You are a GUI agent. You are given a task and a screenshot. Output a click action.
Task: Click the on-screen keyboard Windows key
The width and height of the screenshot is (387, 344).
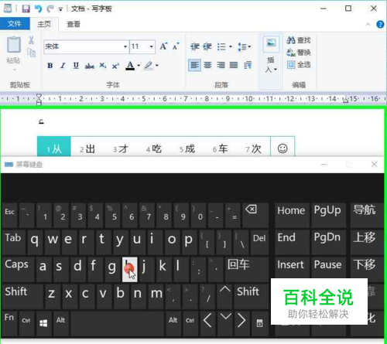[x=43, y=323]
